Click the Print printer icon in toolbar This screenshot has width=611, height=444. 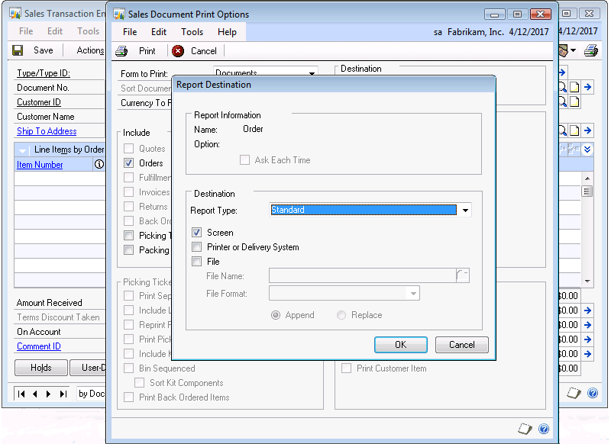121,51
